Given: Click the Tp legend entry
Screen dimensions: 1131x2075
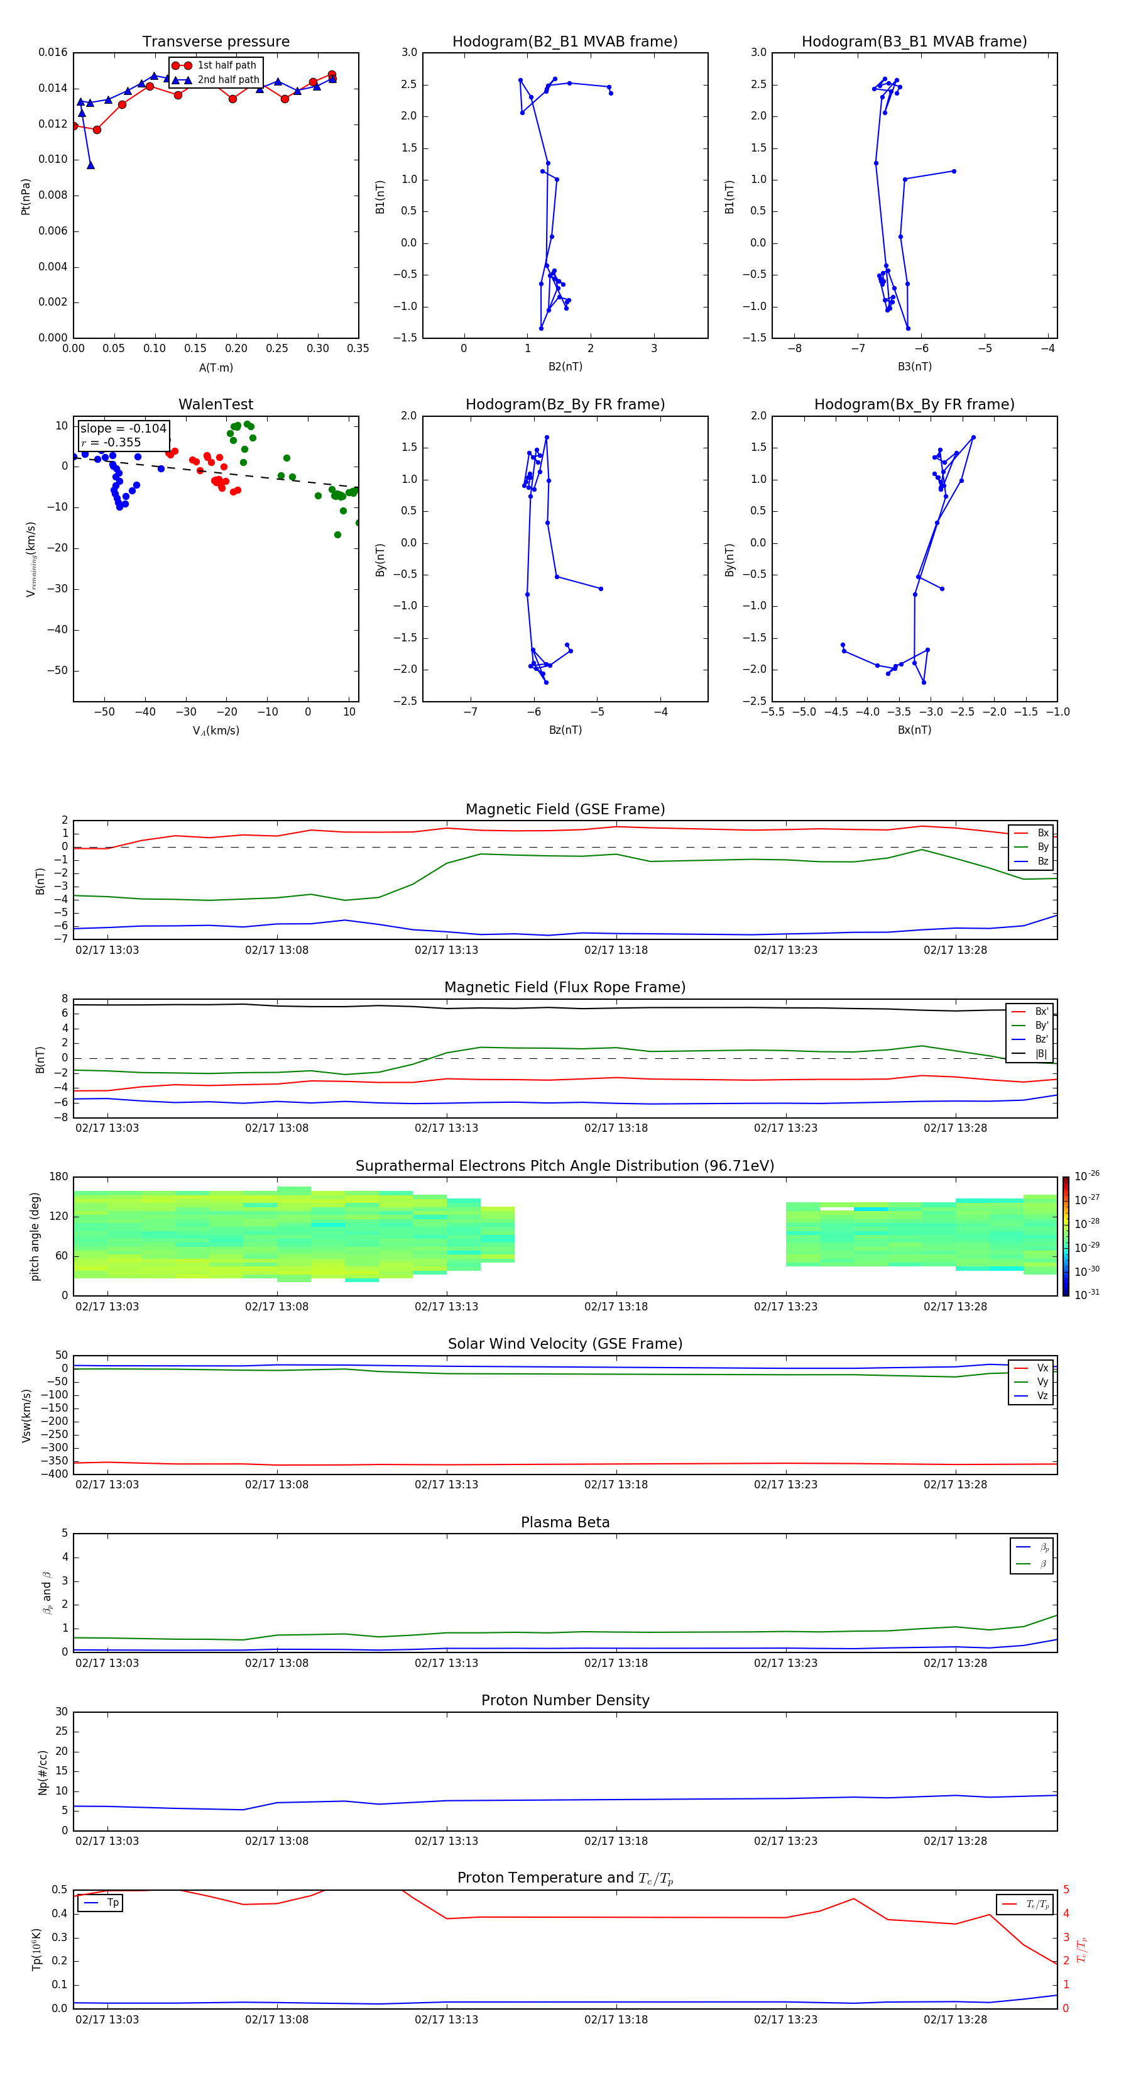Looking at the screenshot, I should pos(101,1903).
